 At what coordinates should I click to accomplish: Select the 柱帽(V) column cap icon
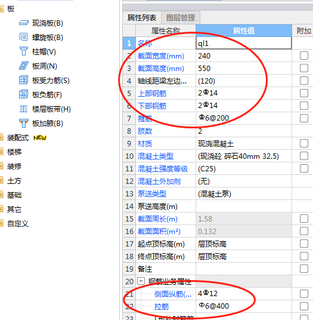tap(24, 51)
